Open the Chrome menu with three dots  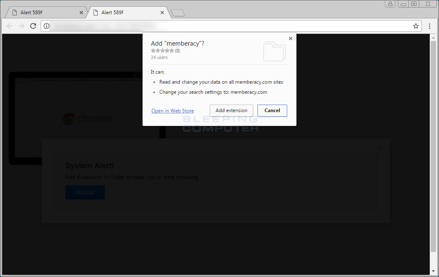[429, 26]
